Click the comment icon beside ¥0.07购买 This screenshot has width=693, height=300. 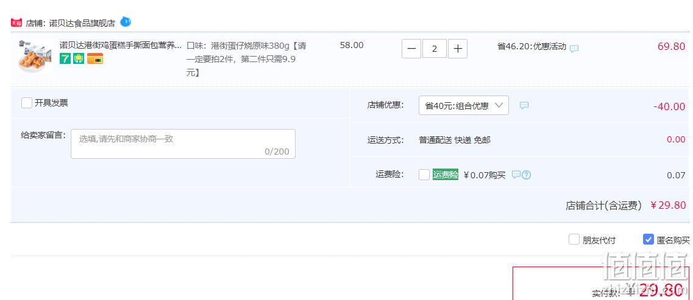(516, 175)
